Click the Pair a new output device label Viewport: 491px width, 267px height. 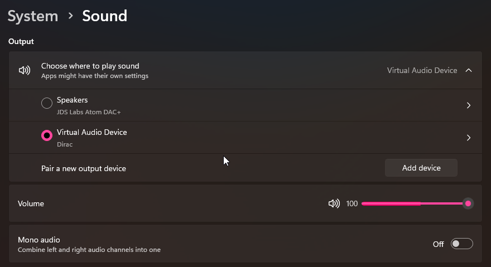click(x=84, y=168)
